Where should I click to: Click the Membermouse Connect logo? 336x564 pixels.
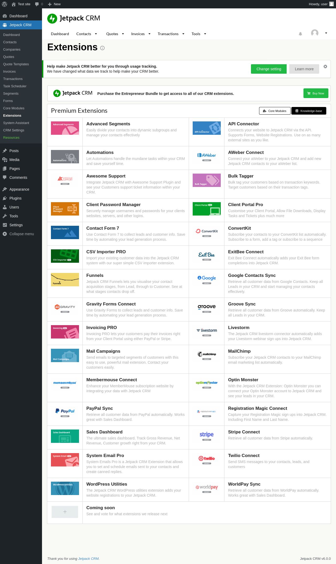pos(65,384)
